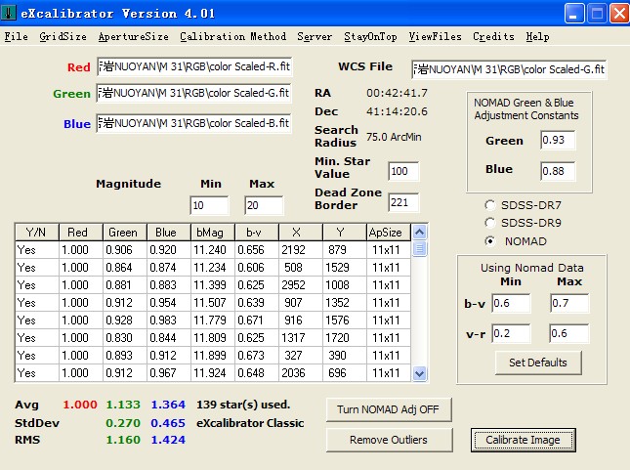Click the star table scroll down arrow
Screen dimensions: 630x470
pyautogui.click(x=419, y=374)
